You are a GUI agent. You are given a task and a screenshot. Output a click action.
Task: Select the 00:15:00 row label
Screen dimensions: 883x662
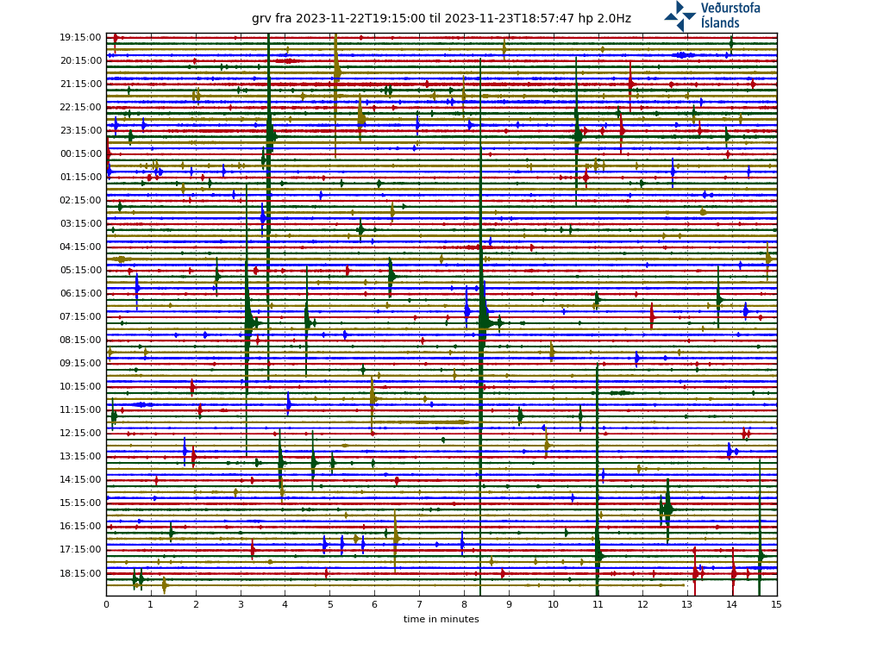(80, 154)
